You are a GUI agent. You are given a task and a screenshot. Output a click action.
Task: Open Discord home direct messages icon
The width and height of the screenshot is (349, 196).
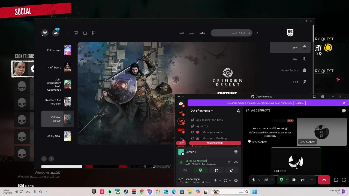coord(181,104)
